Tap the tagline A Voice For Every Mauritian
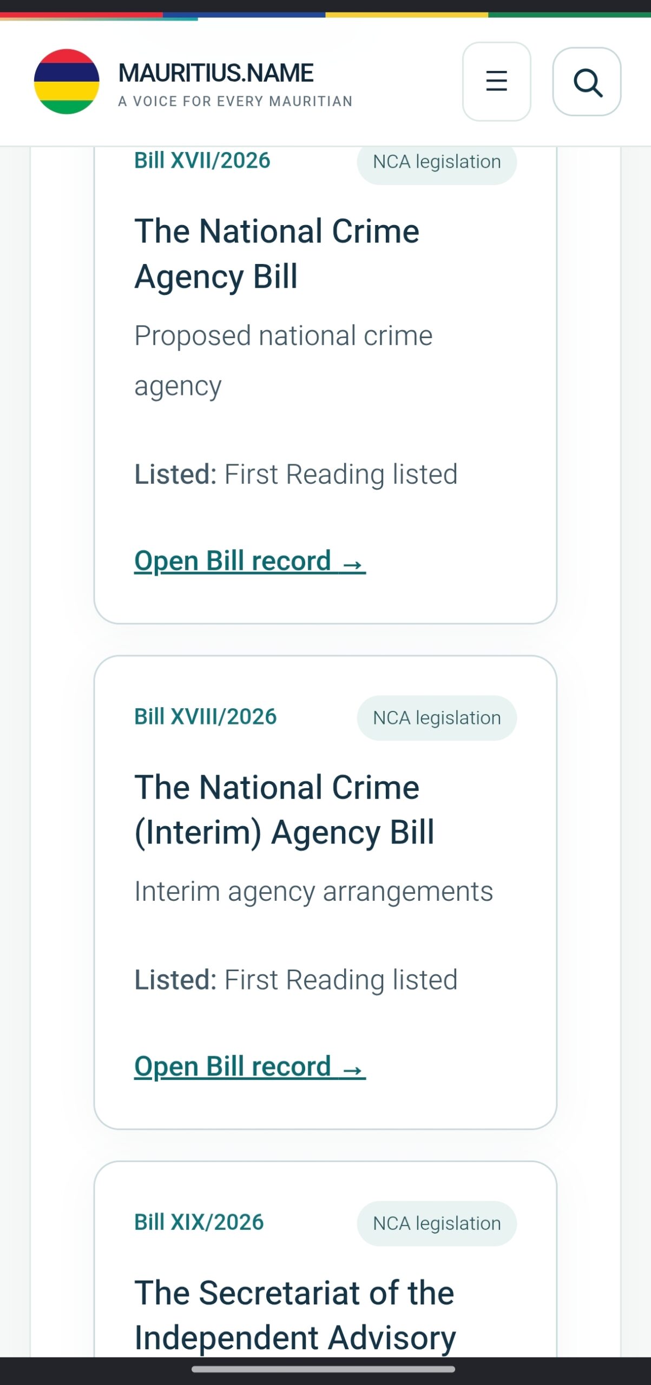The image size is (651, 1385). [235, 102]
